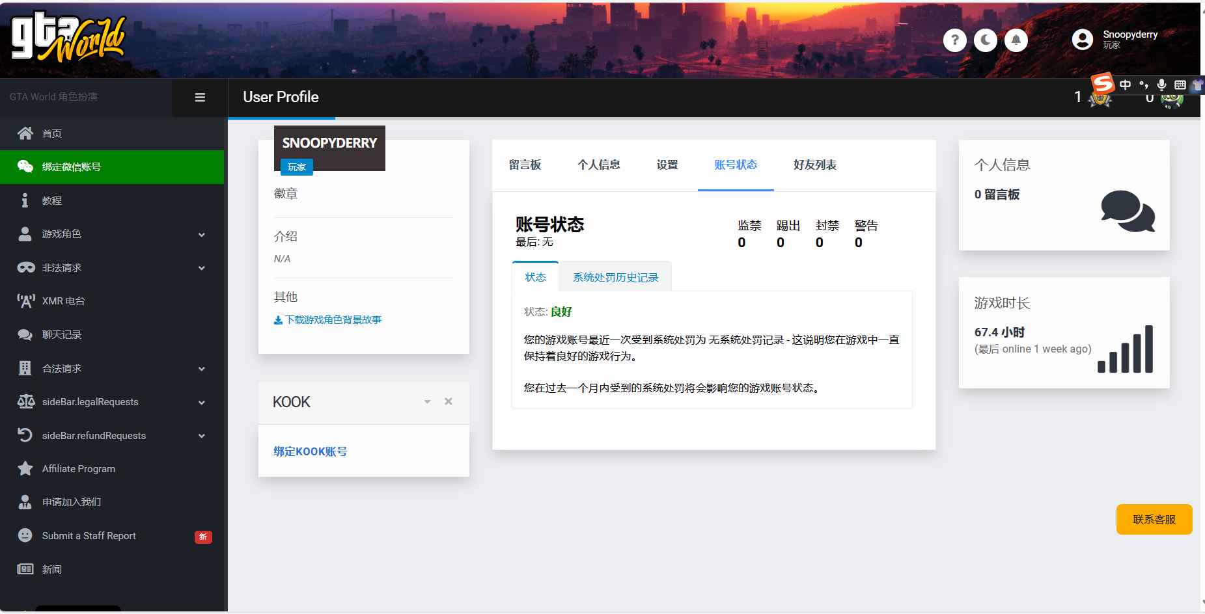The height and width of the screenshot is (614, 1205).
Task: Expand 非法请求 submenu chevron
Action: pyautogui.click(x=202, y=268)
